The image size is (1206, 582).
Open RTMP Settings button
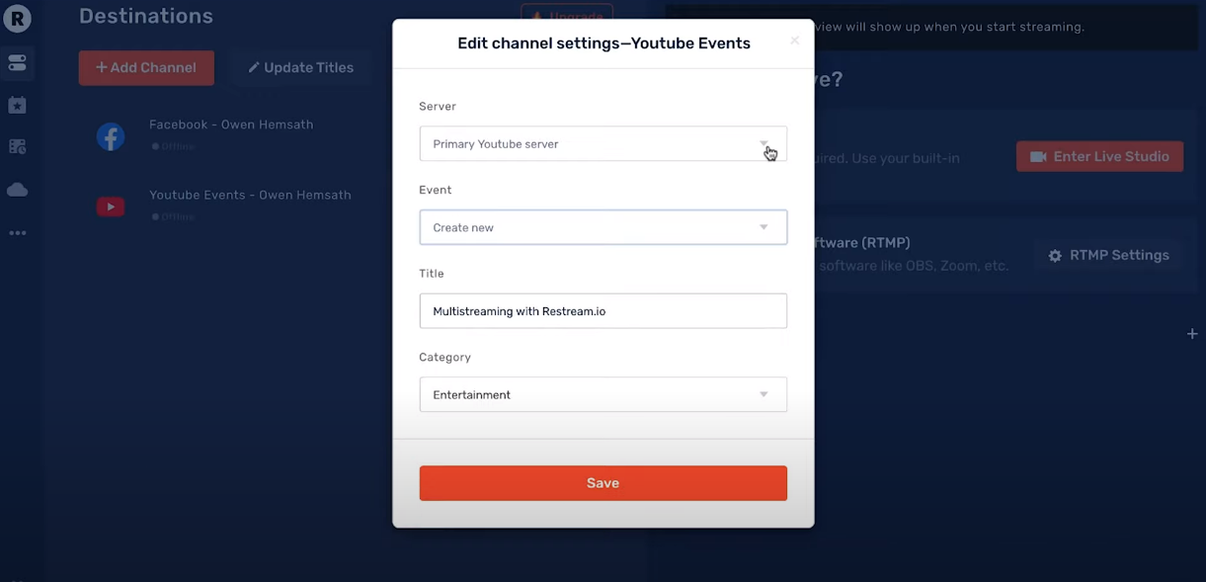(x=1108, y=255)
